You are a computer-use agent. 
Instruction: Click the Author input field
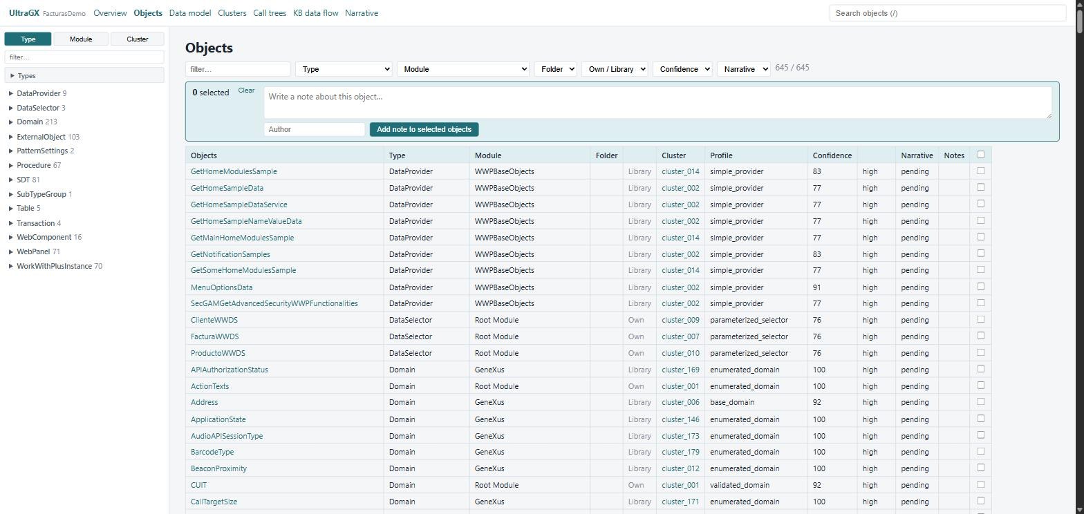click(x=314, y=129)
